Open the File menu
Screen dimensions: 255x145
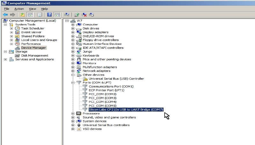(x=7, y=9)
